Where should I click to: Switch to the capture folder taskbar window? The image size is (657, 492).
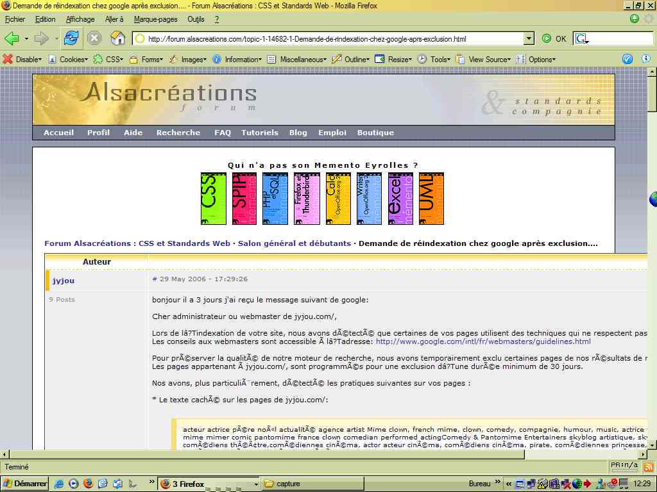(x=312, y=484)
